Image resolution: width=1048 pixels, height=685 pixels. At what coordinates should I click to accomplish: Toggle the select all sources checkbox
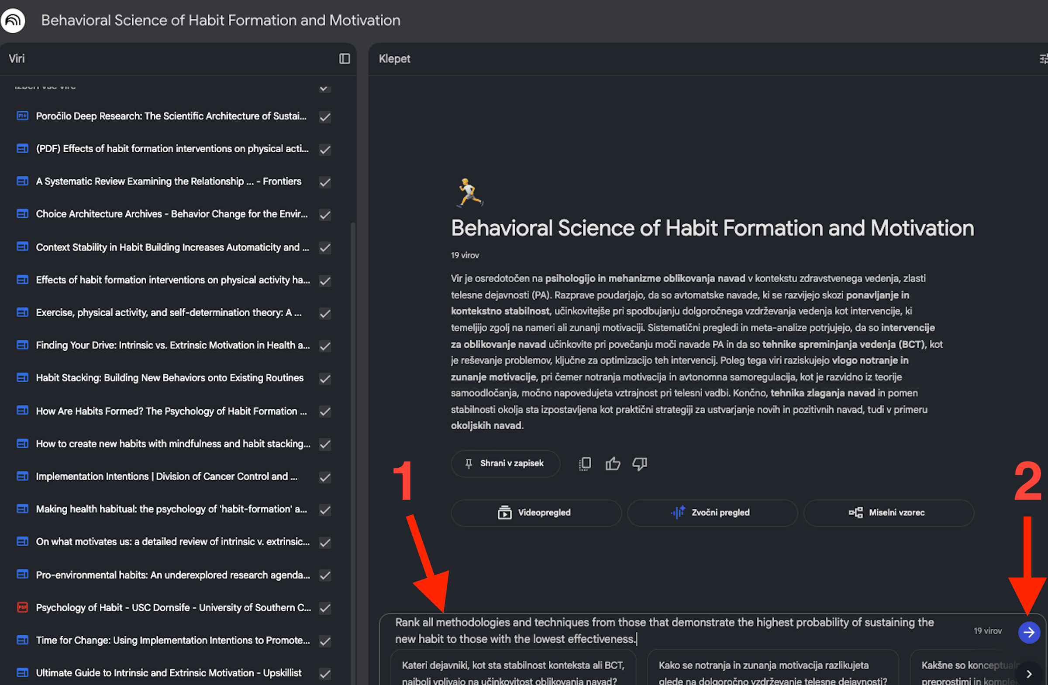tap(324, 88)
